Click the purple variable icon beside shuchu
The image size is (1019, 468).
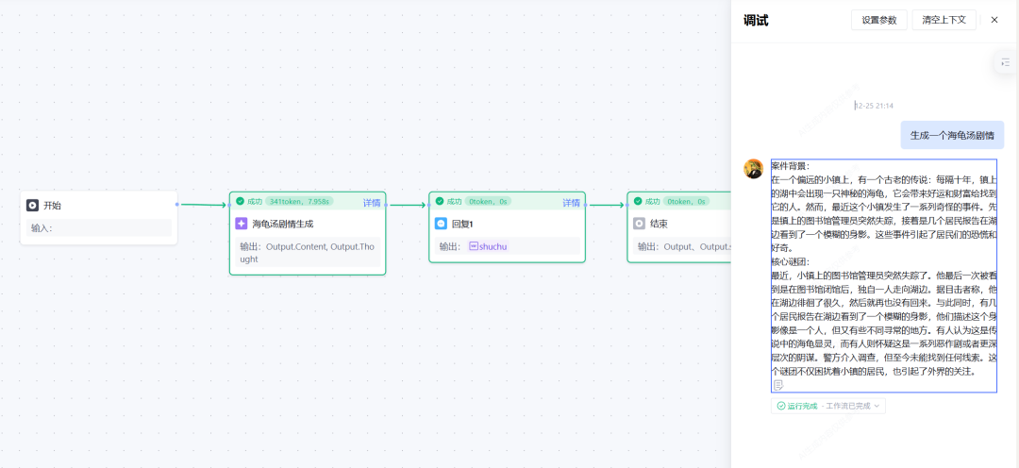pyautogui.click(x=473, y=246)
